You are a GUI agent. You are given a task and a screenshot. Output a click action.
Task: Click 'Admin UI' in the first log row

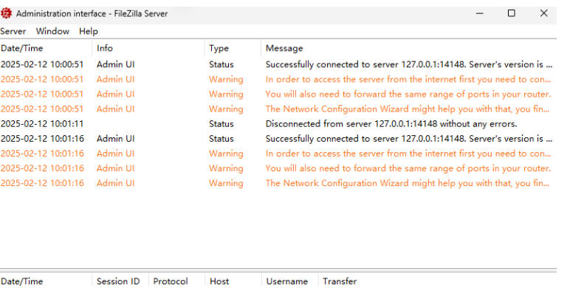click(116, 64)
